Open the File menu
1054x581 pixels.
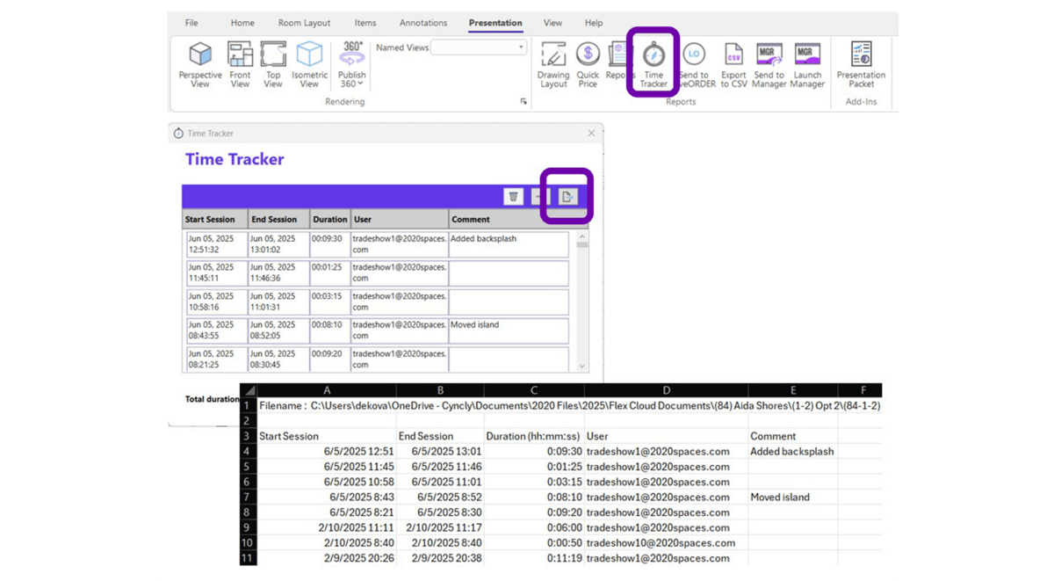[191, 23]
